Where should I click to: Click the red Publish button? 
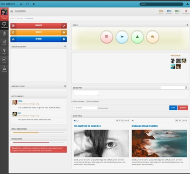[x=183, y=108]
